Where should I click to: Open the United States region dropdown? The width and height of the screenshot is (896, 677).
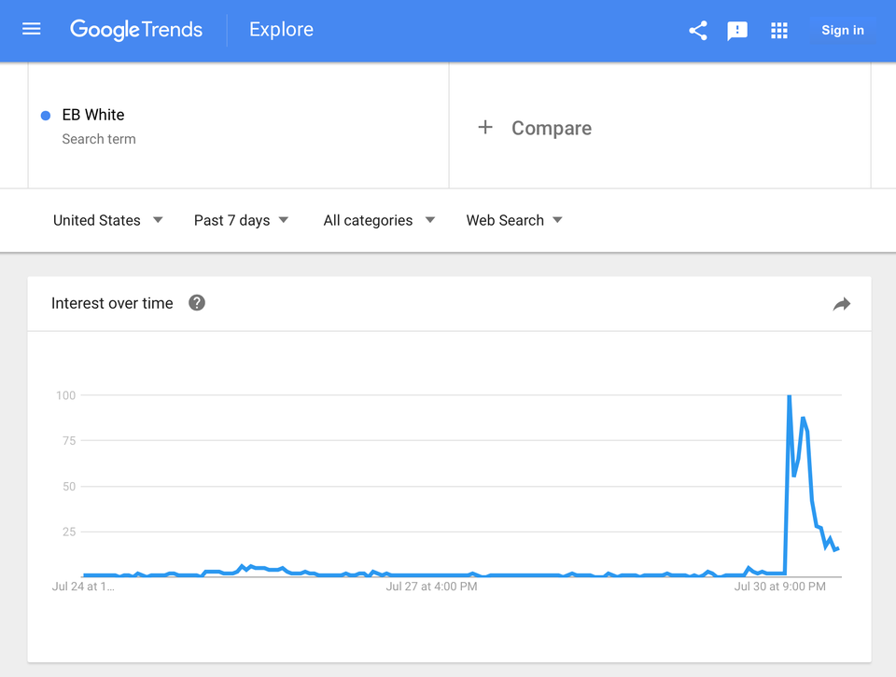pyautogui.click(x=107, y=220)
